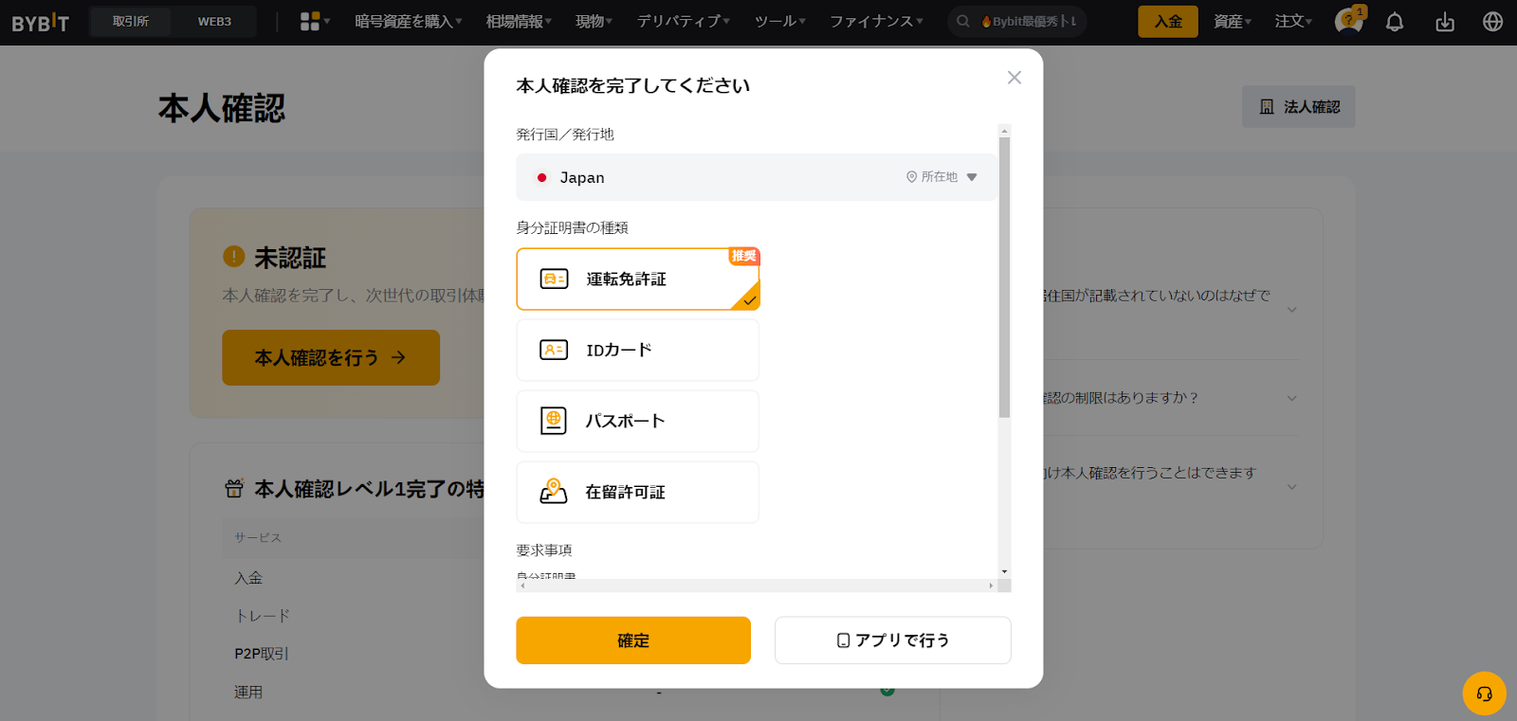Open the language globe icon
Screen dimensions: 1517x721
(x=1493, y=21)
